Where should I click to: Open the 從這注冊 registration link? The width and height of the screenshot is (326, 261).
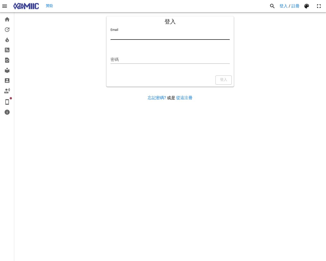pyautogui.click(x=184, y=98)
